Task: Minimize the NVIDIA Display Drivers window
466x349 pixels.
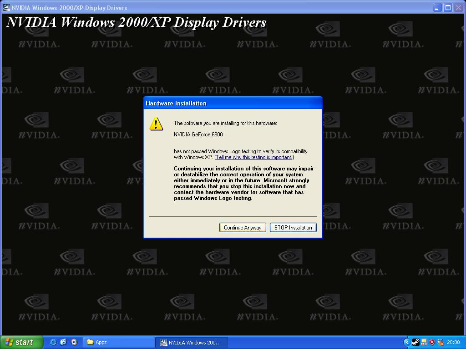Action: [437, 7]
